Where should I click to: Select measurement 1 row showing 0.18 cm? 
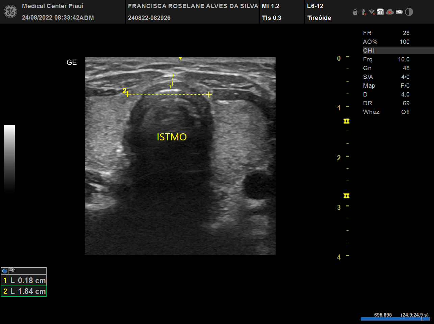pyautogui.click(x=24, y=280)
